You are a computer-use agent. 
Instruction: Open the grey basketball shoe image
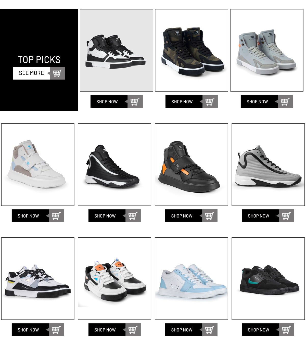[x=268, y=164]
